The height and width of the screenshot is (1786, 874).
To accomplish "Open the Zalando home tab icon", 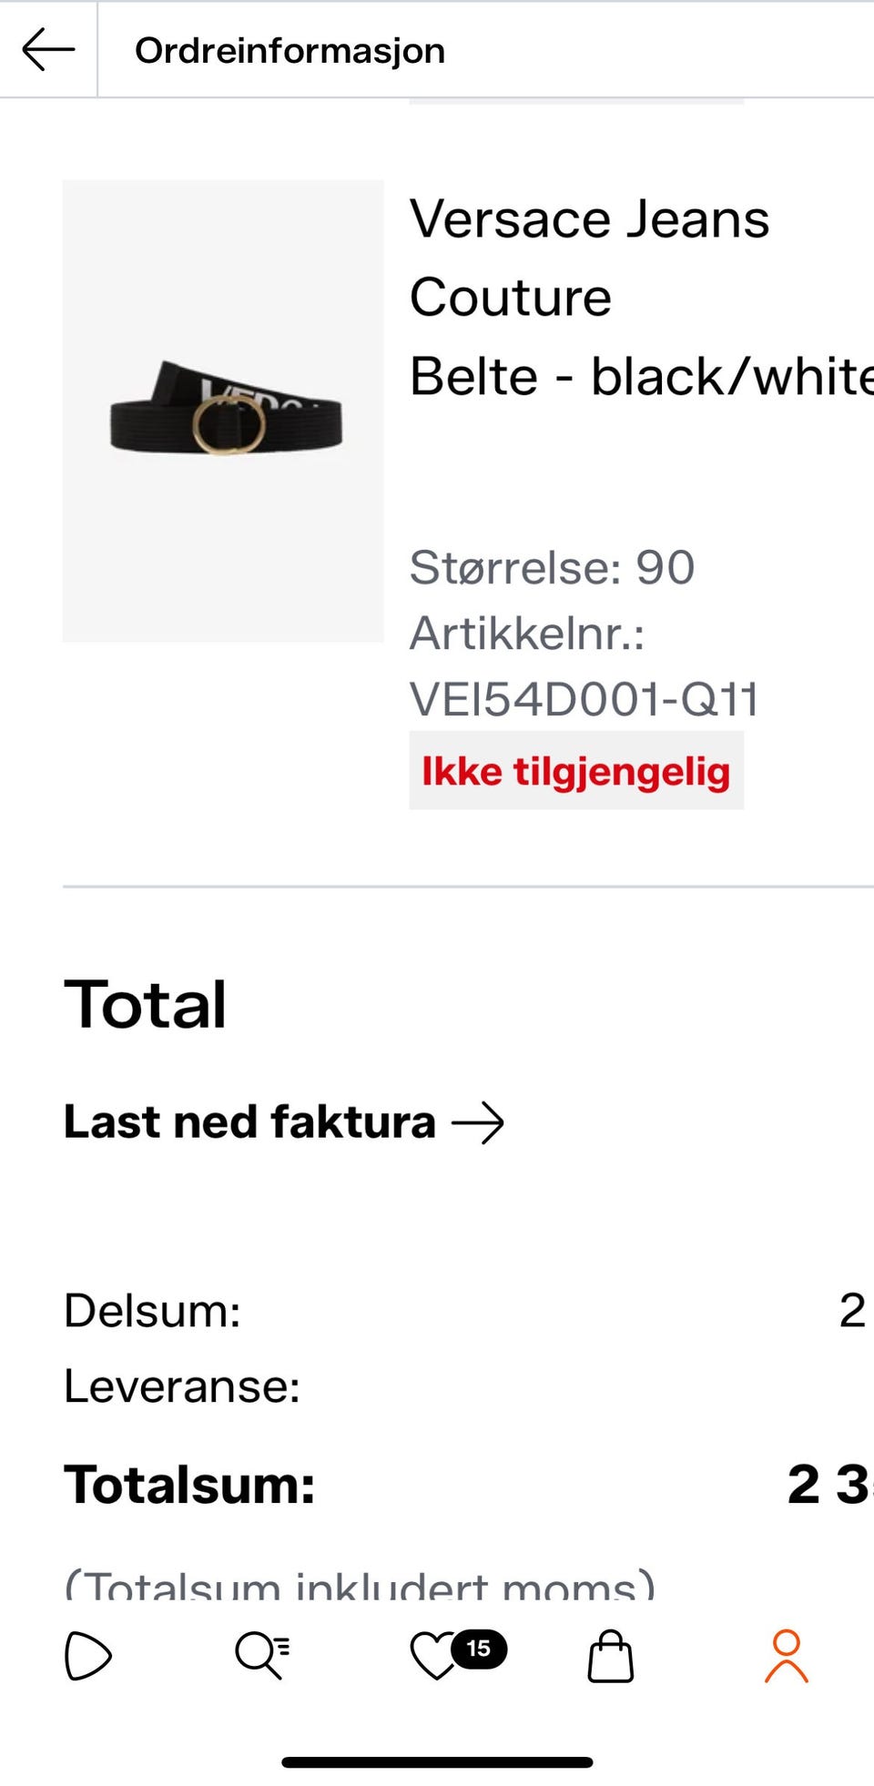I will tap(88, 1655).
